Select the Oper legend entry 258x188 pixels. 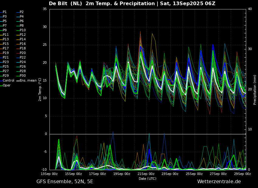5,85
